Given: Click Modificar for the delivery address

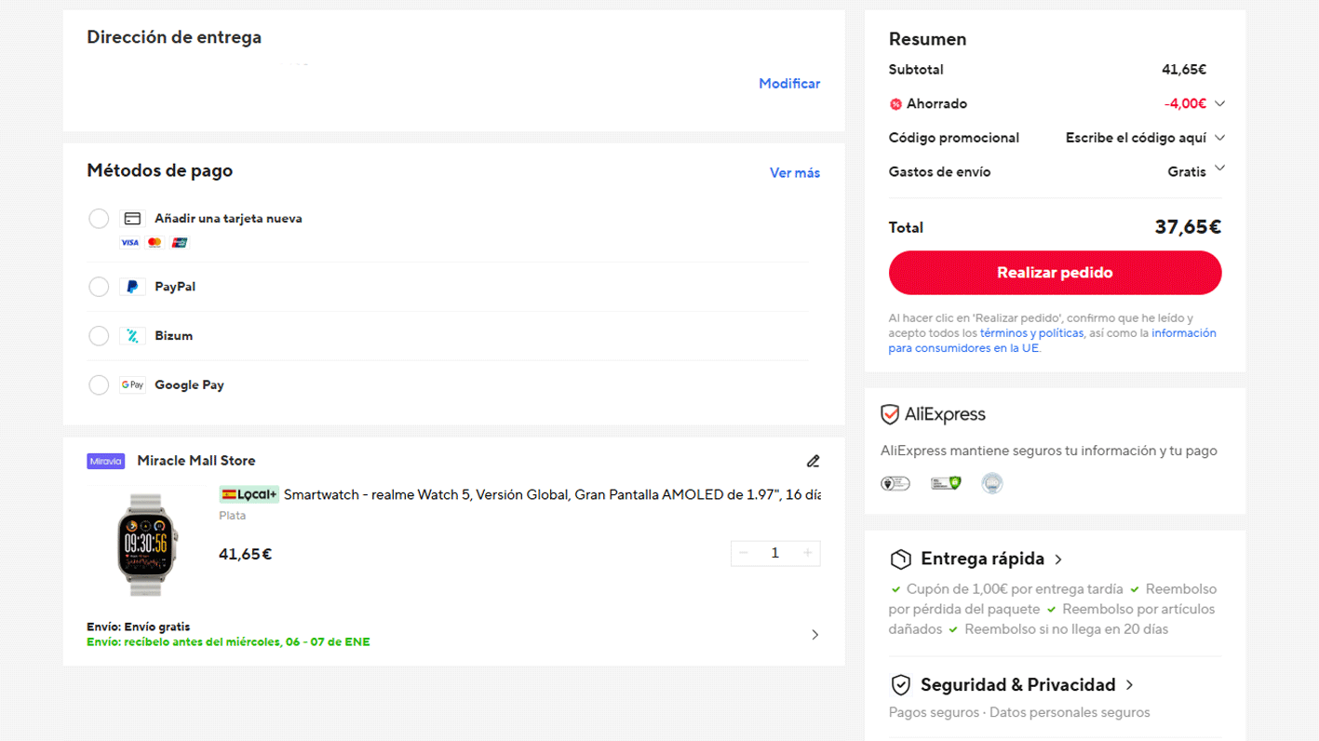Looking at the screenshot, I should 789,84.
